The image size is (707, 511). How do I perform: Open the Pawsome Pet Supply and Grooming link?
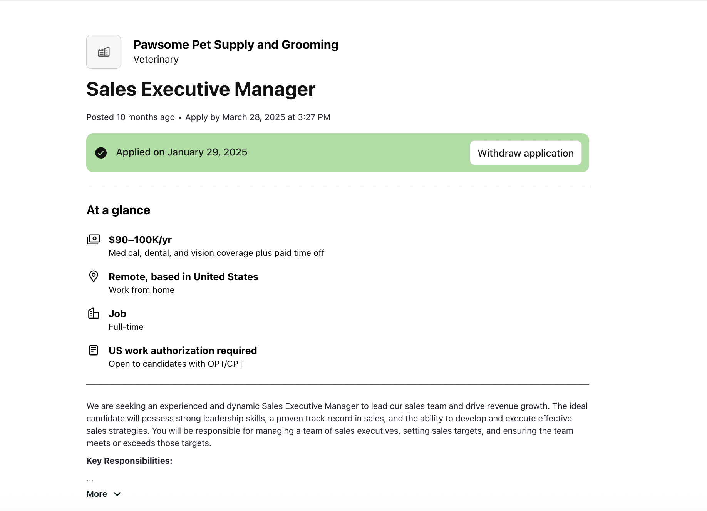pyautogui.click(x=236, y=45)
